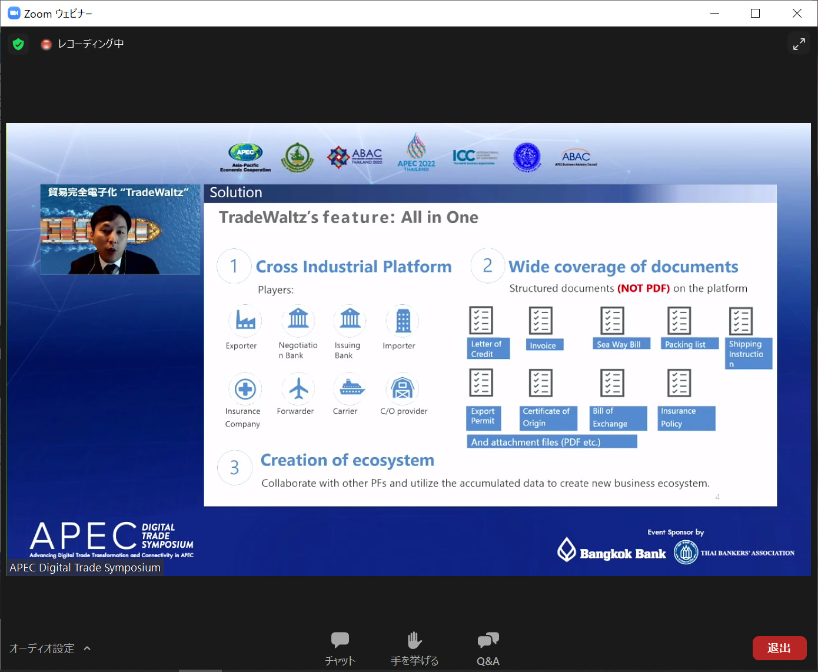Click the 'Insurance Policy' blue label

[x=686, y=418]
